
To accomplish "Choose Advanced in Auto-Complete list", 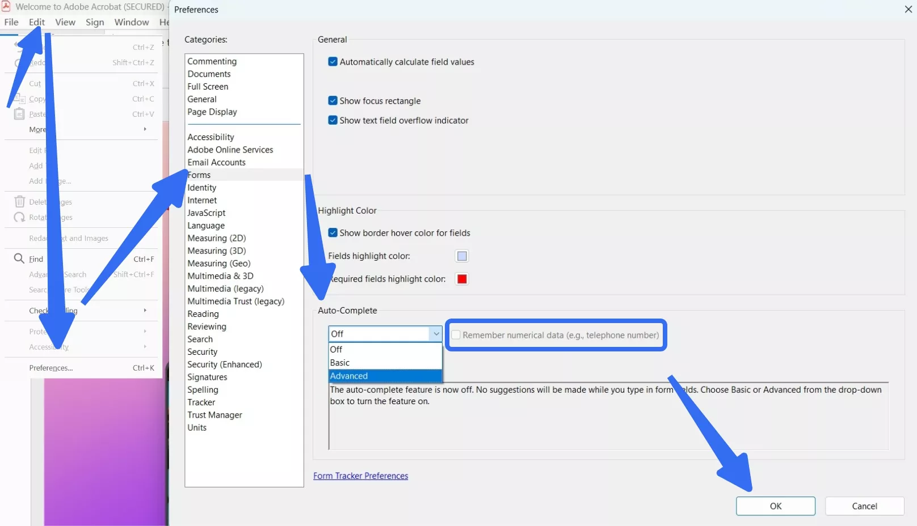I will click(x=385, y=376).
